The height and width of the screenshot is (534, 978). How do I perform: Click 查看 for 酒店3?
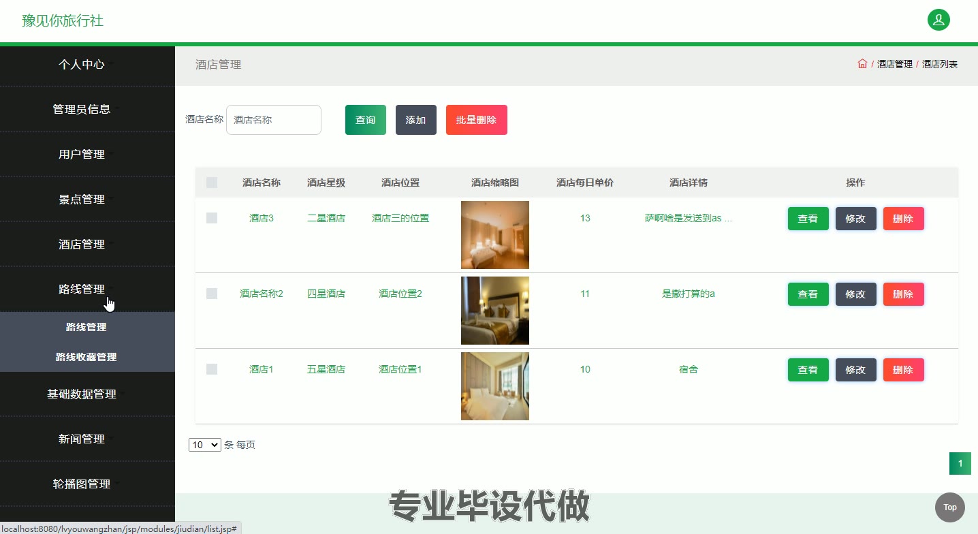click(808, 219)
